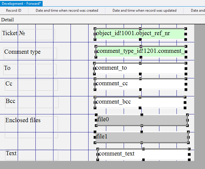Click the comment_bcc field
The width and height of the screenshot is (205, 169).
pyautogui.click(x=139, y=102)
